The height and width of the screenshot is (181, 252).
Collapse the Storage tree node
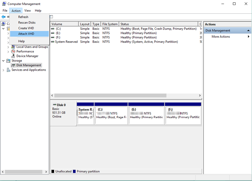pyautogui.click(x=3, y=61)
